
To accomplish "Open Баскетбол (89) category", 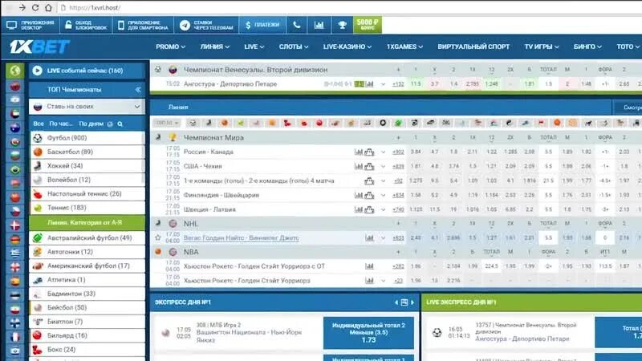I will (87, 152).
